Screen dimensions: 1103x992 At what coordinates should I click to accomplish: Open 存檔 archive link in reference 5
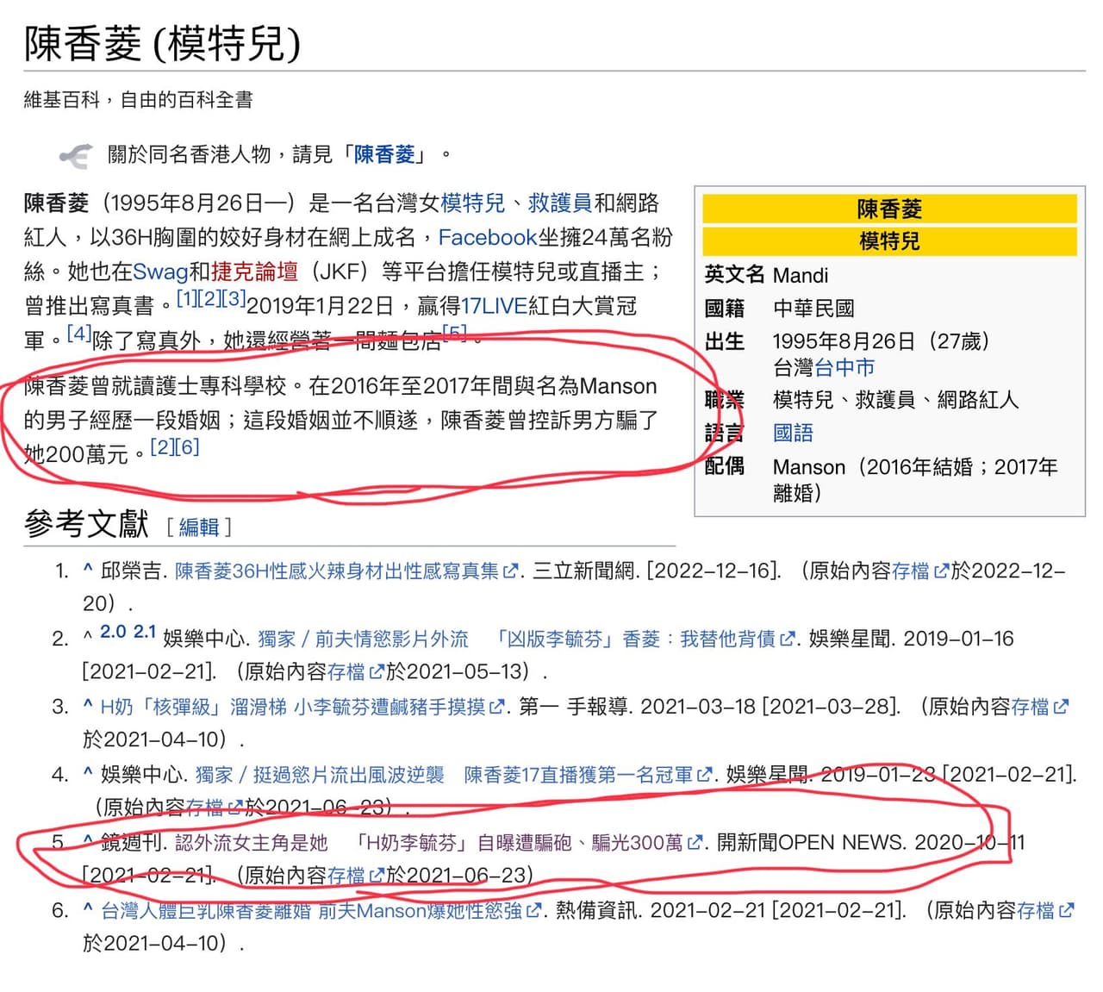(x=346, y=875)
